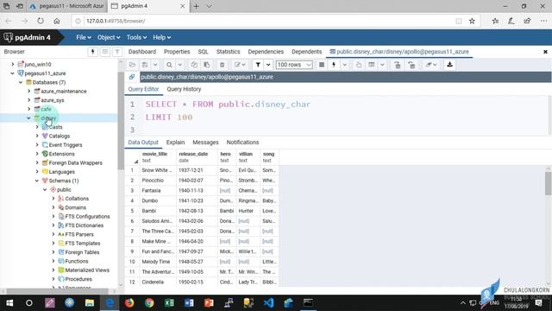Viewport: 552px width, 311px height.
Task: Open the rows limit combo box
Action: [294, 65]
